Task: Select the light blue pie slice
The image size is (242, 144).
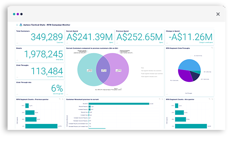Action: [x=189, y=65]
